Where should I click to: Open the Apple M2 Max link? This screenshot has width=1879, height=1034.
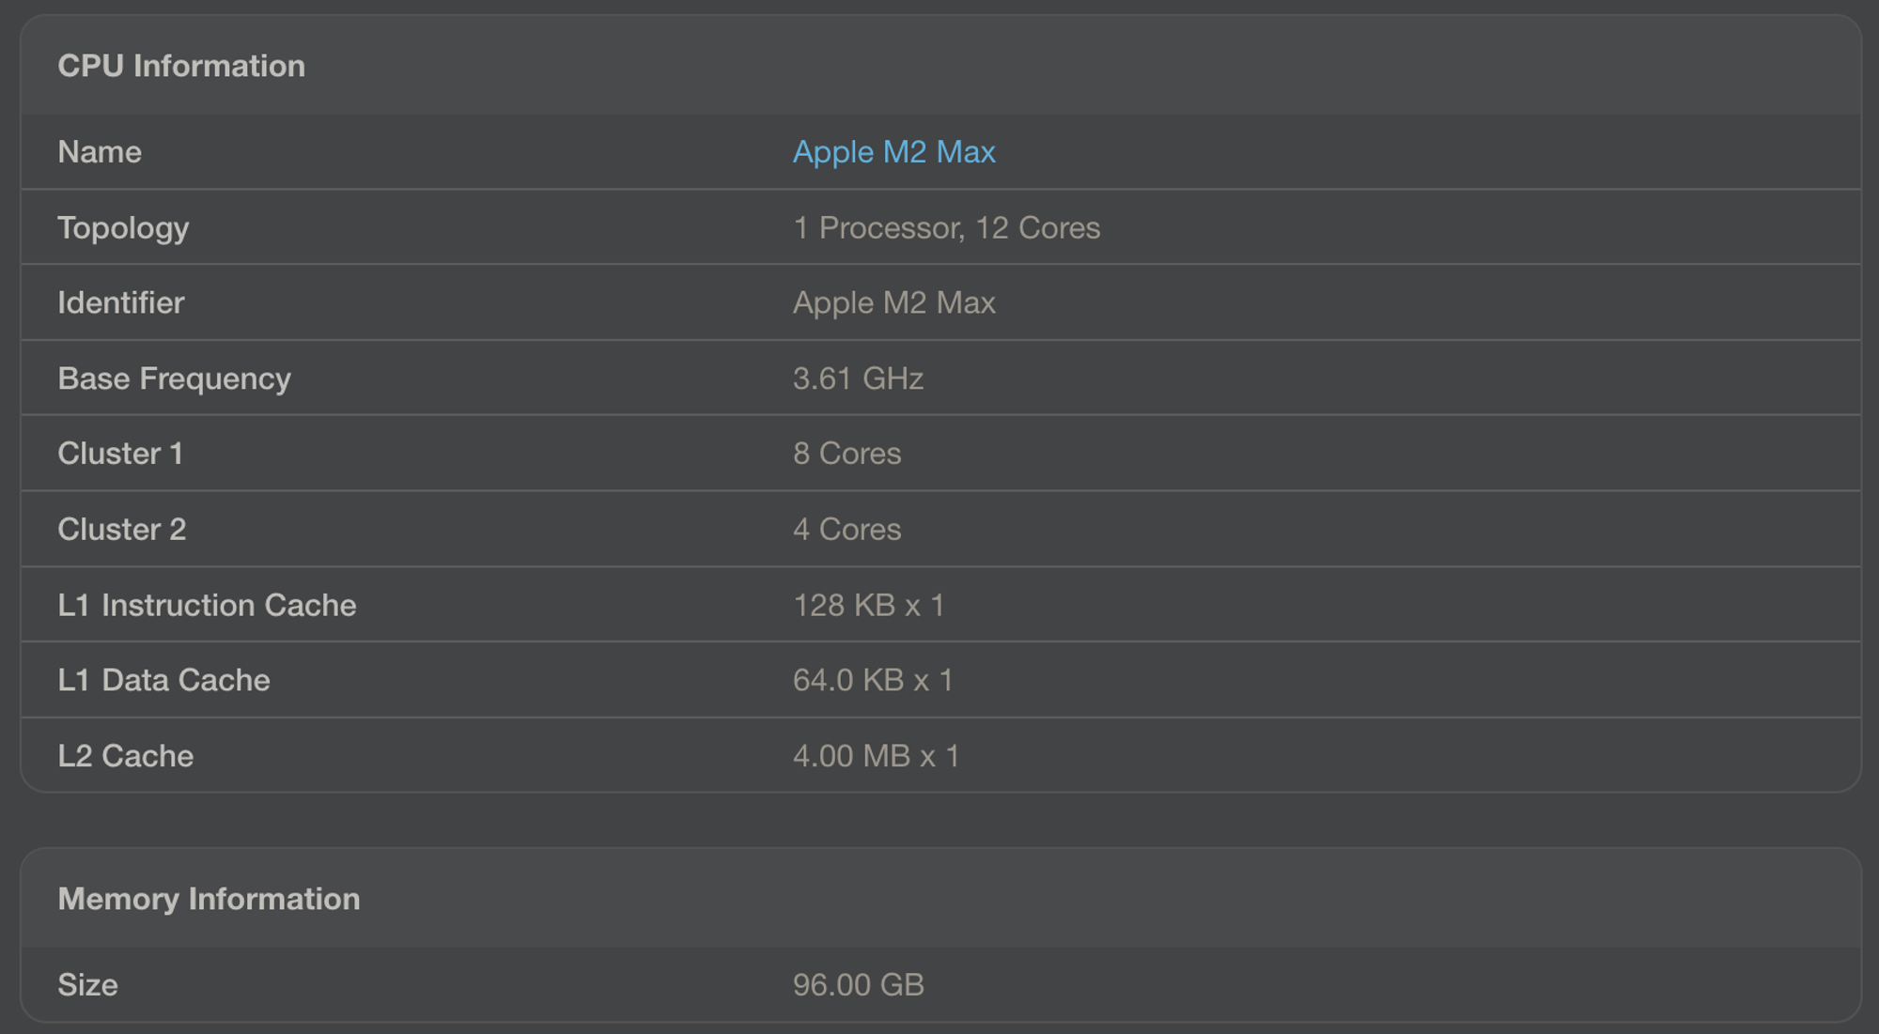pyautogui.click(x=893, y=152)
